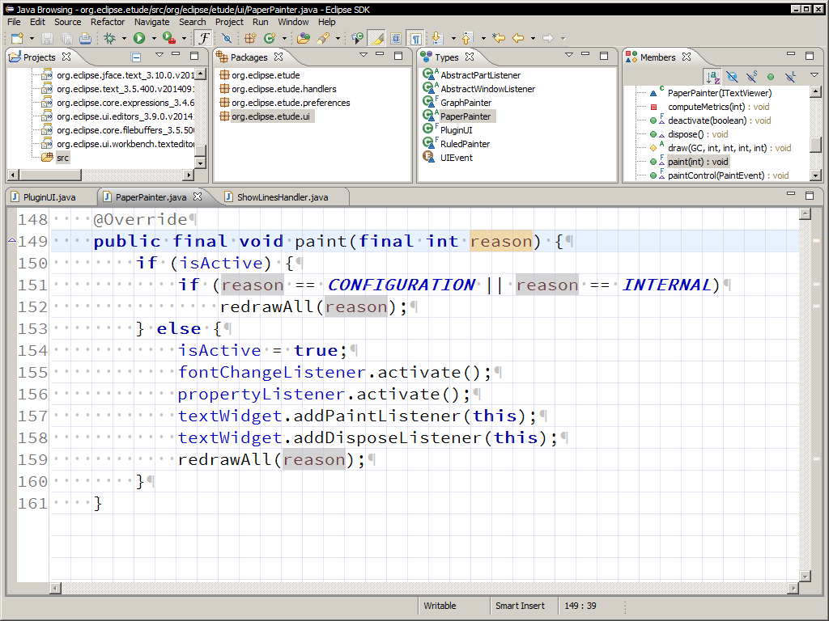The image size is (829, 621).
Task: Open the Navigate menu
Action: (151, 22)
